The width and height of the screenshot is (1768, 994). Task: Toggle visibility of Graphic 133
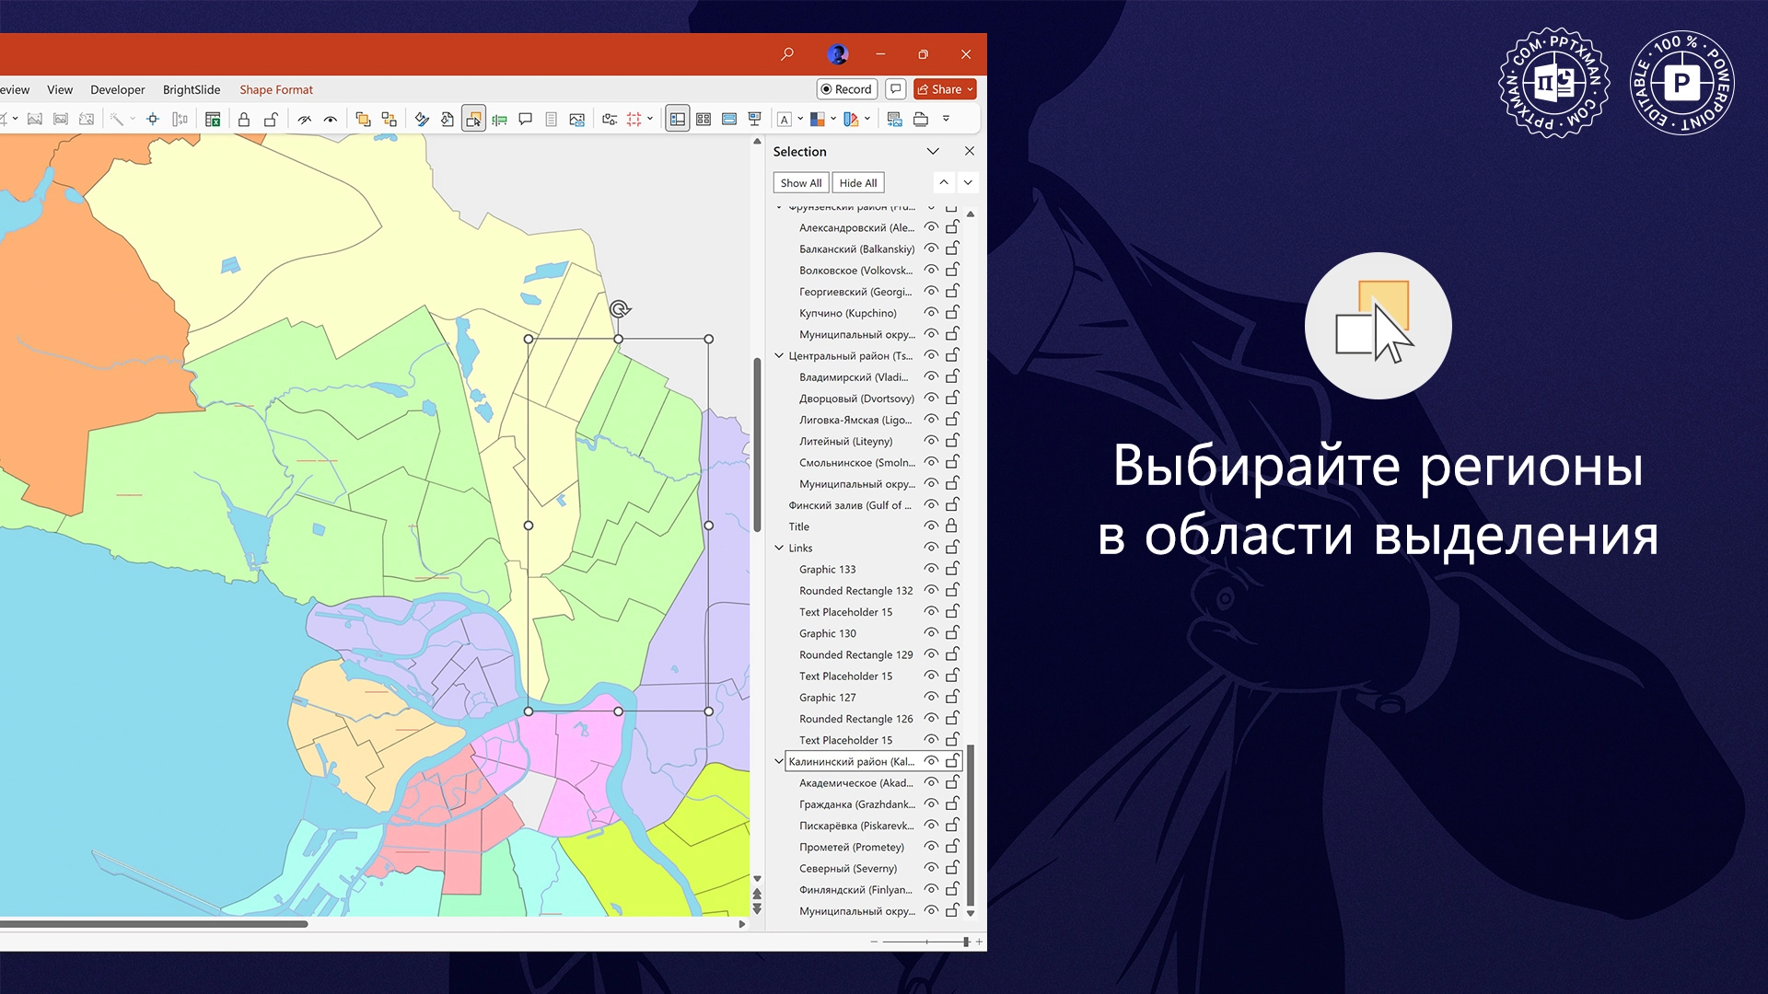point(932,569)
